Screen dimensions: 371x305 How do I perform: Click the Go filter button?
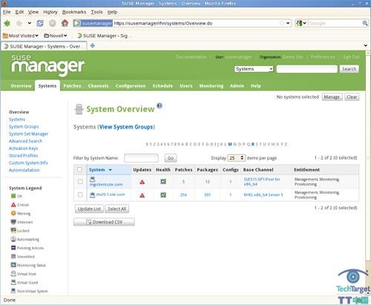coord(171,158)
